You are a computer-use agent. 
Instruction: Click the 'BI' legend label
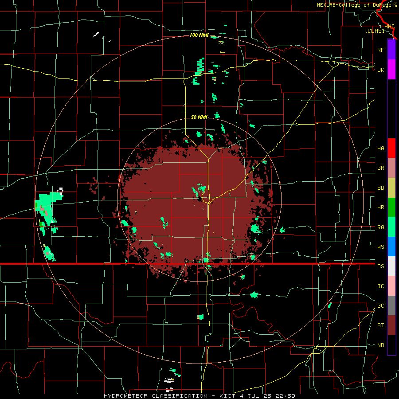pyautogui.click(x=380, y=325)
